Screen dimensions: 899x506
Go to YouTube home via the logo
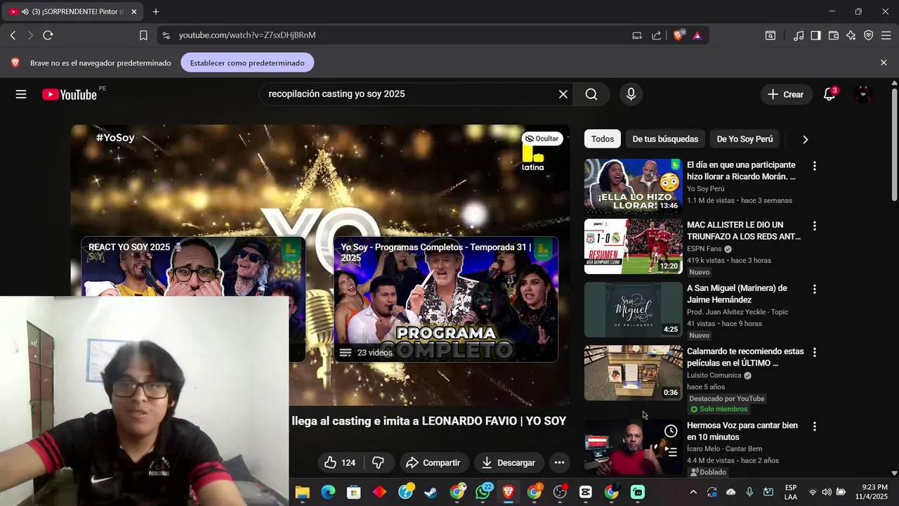[x=70, y=94]
